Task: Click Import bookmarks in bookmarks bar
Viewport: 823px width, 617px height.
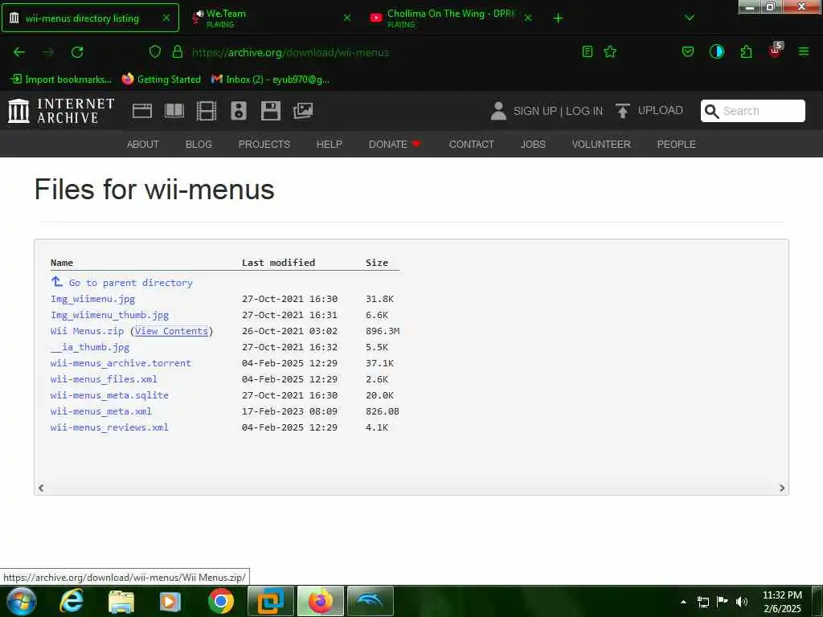Action: coord(61,80)
